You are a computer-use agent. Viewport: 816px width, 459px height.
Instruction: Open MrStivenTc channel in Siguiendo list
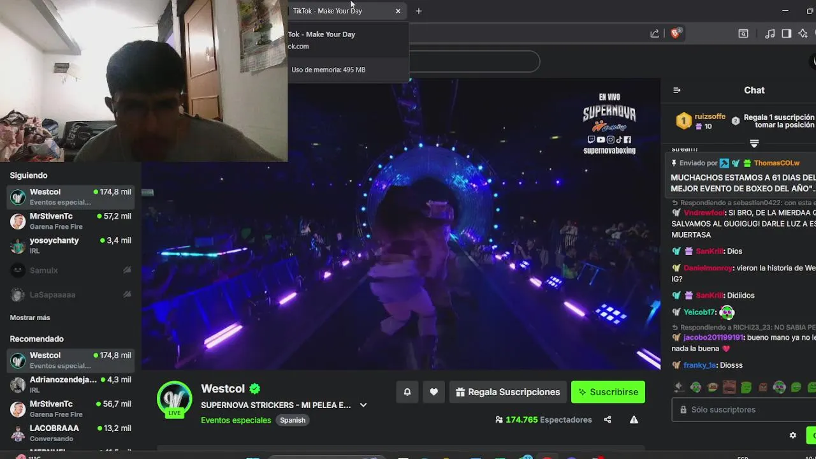(70, 221)
